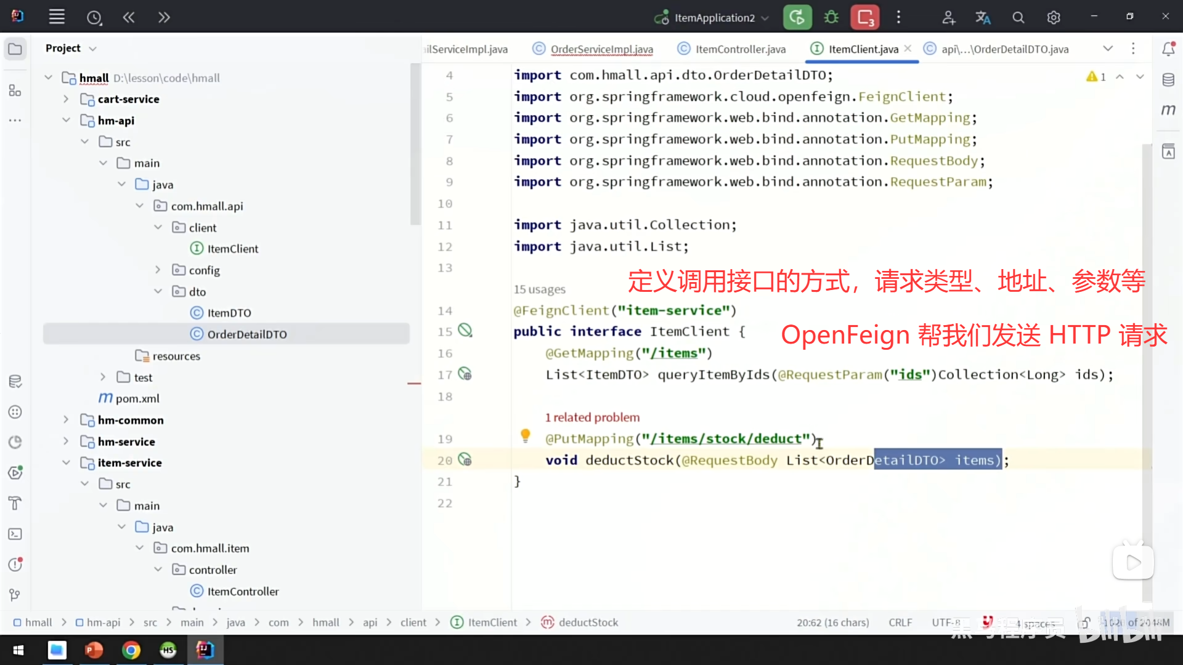Image resolution: width=1183 pixels, height=665 pixels.
Task: Click the green Rerun ItemApplication2 icon
Action: tap(797, 17)
